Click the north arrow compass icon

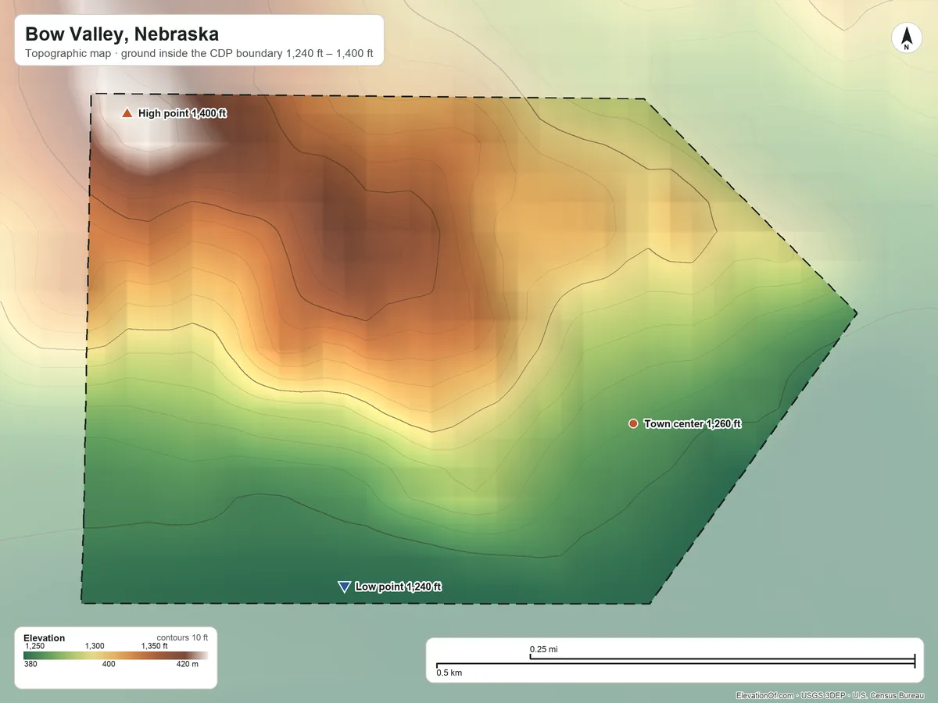tap(906, 38)
